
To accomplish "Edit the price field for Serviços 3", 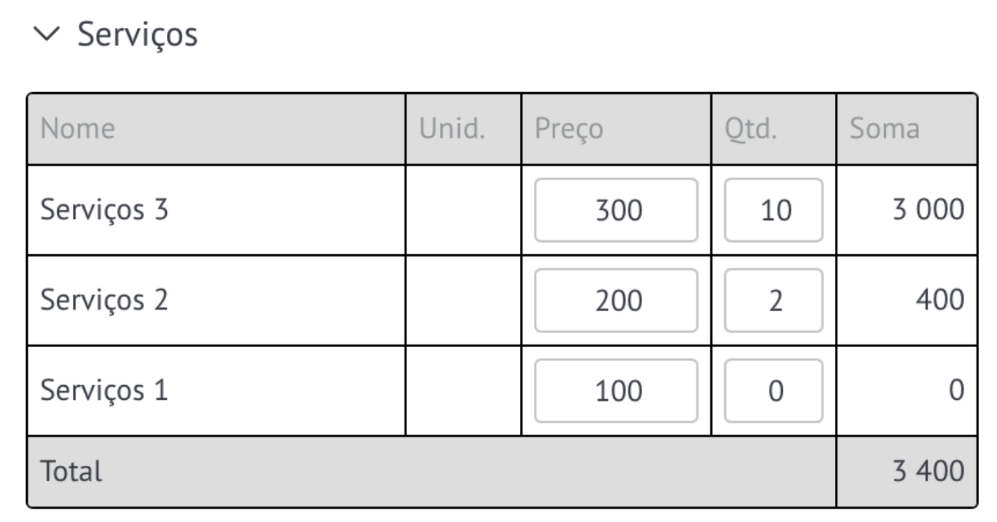I will (616, 210).
